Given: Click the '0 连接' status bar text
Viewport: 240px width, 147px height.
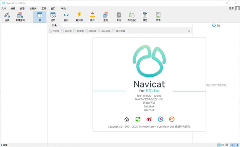Looking at the screenshot, I should tap(4, 145).
